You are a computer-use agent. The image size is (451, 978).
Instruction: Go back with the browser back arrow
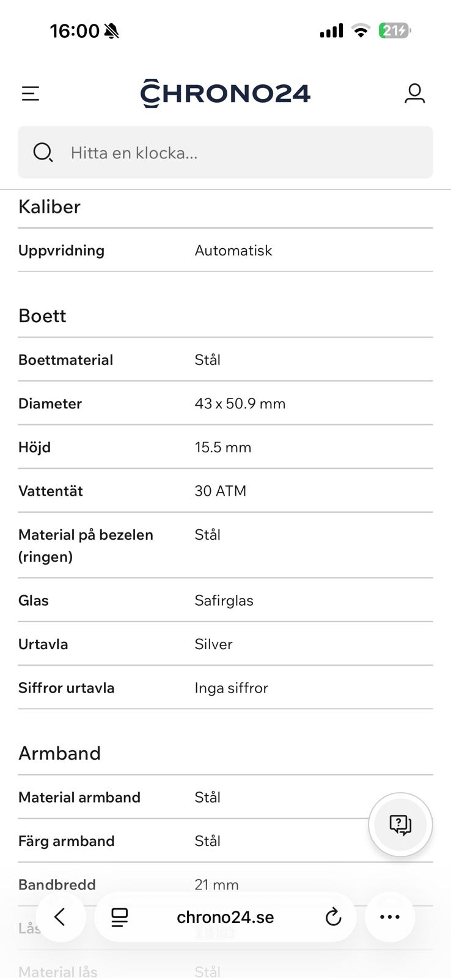coord(60,917)
